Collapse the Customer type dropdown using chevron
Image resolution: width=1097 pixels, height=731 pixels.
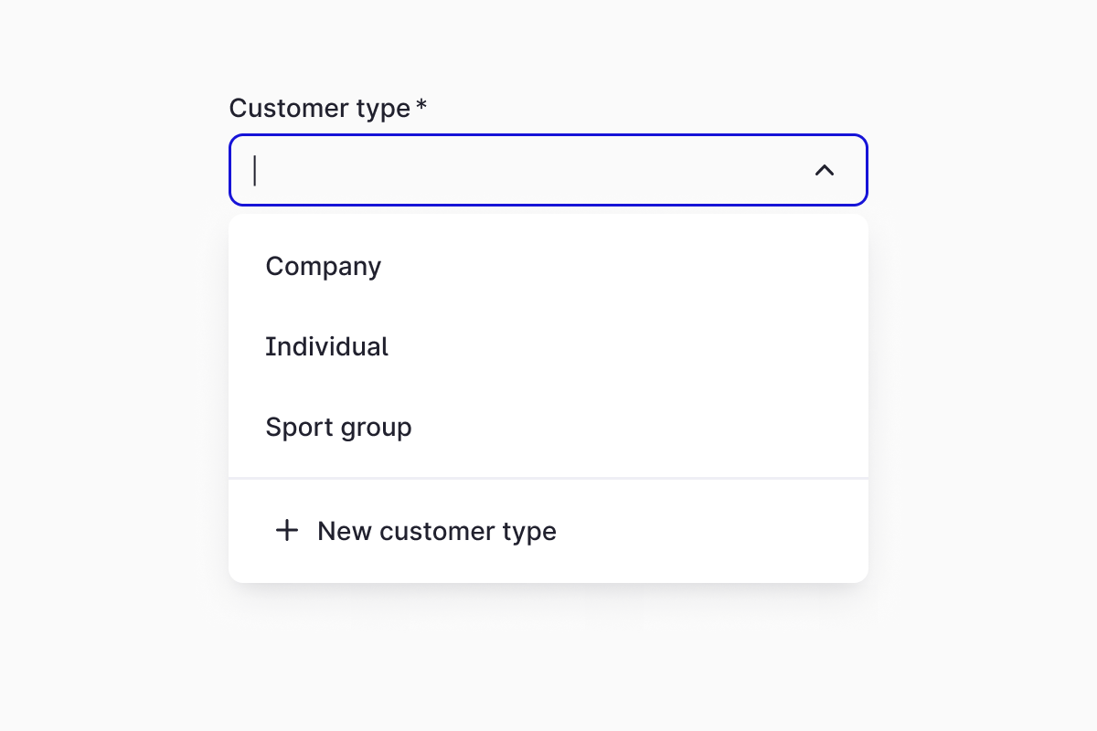[x=824, y=170]
